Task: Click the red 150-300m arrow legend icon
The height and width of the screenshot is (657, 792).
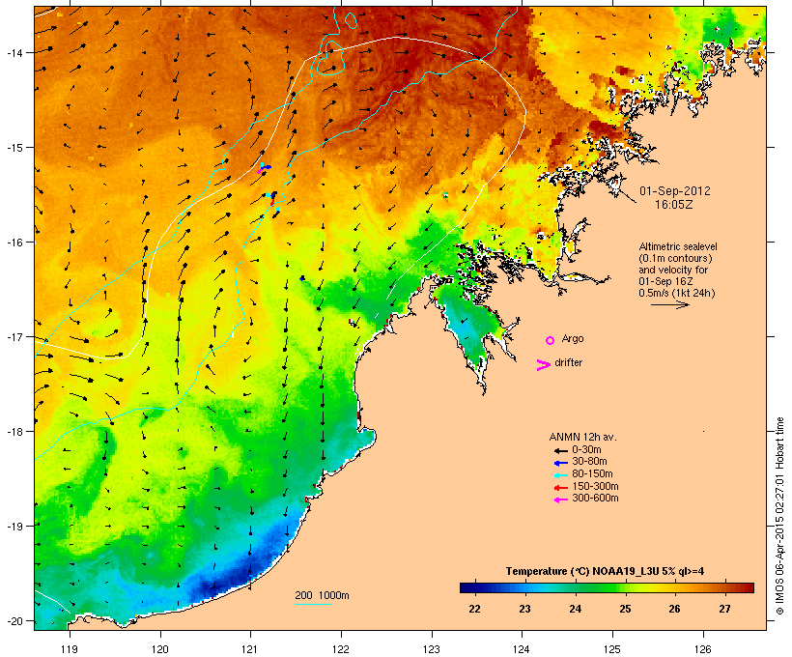Action: click(x=560, y=488)
